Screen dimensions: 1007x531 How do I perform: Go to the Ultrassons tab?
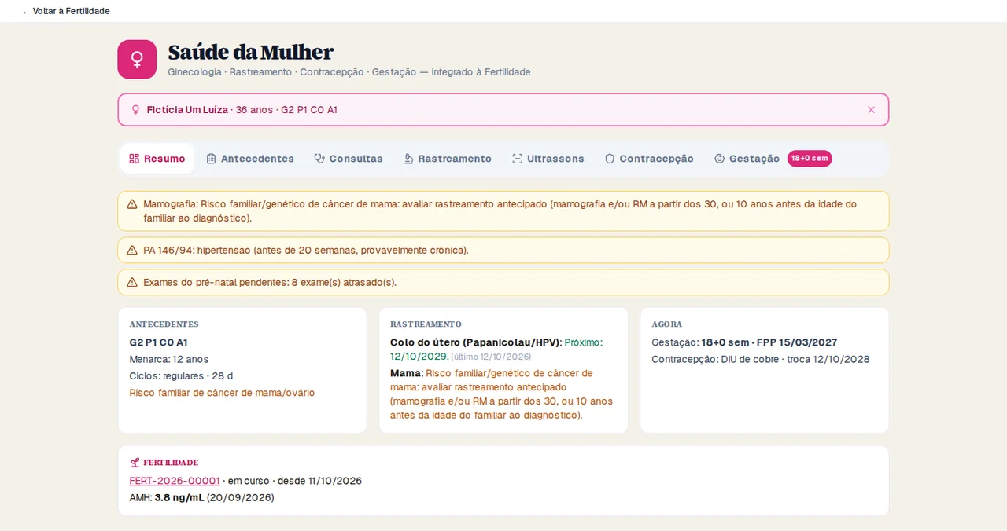548,159
